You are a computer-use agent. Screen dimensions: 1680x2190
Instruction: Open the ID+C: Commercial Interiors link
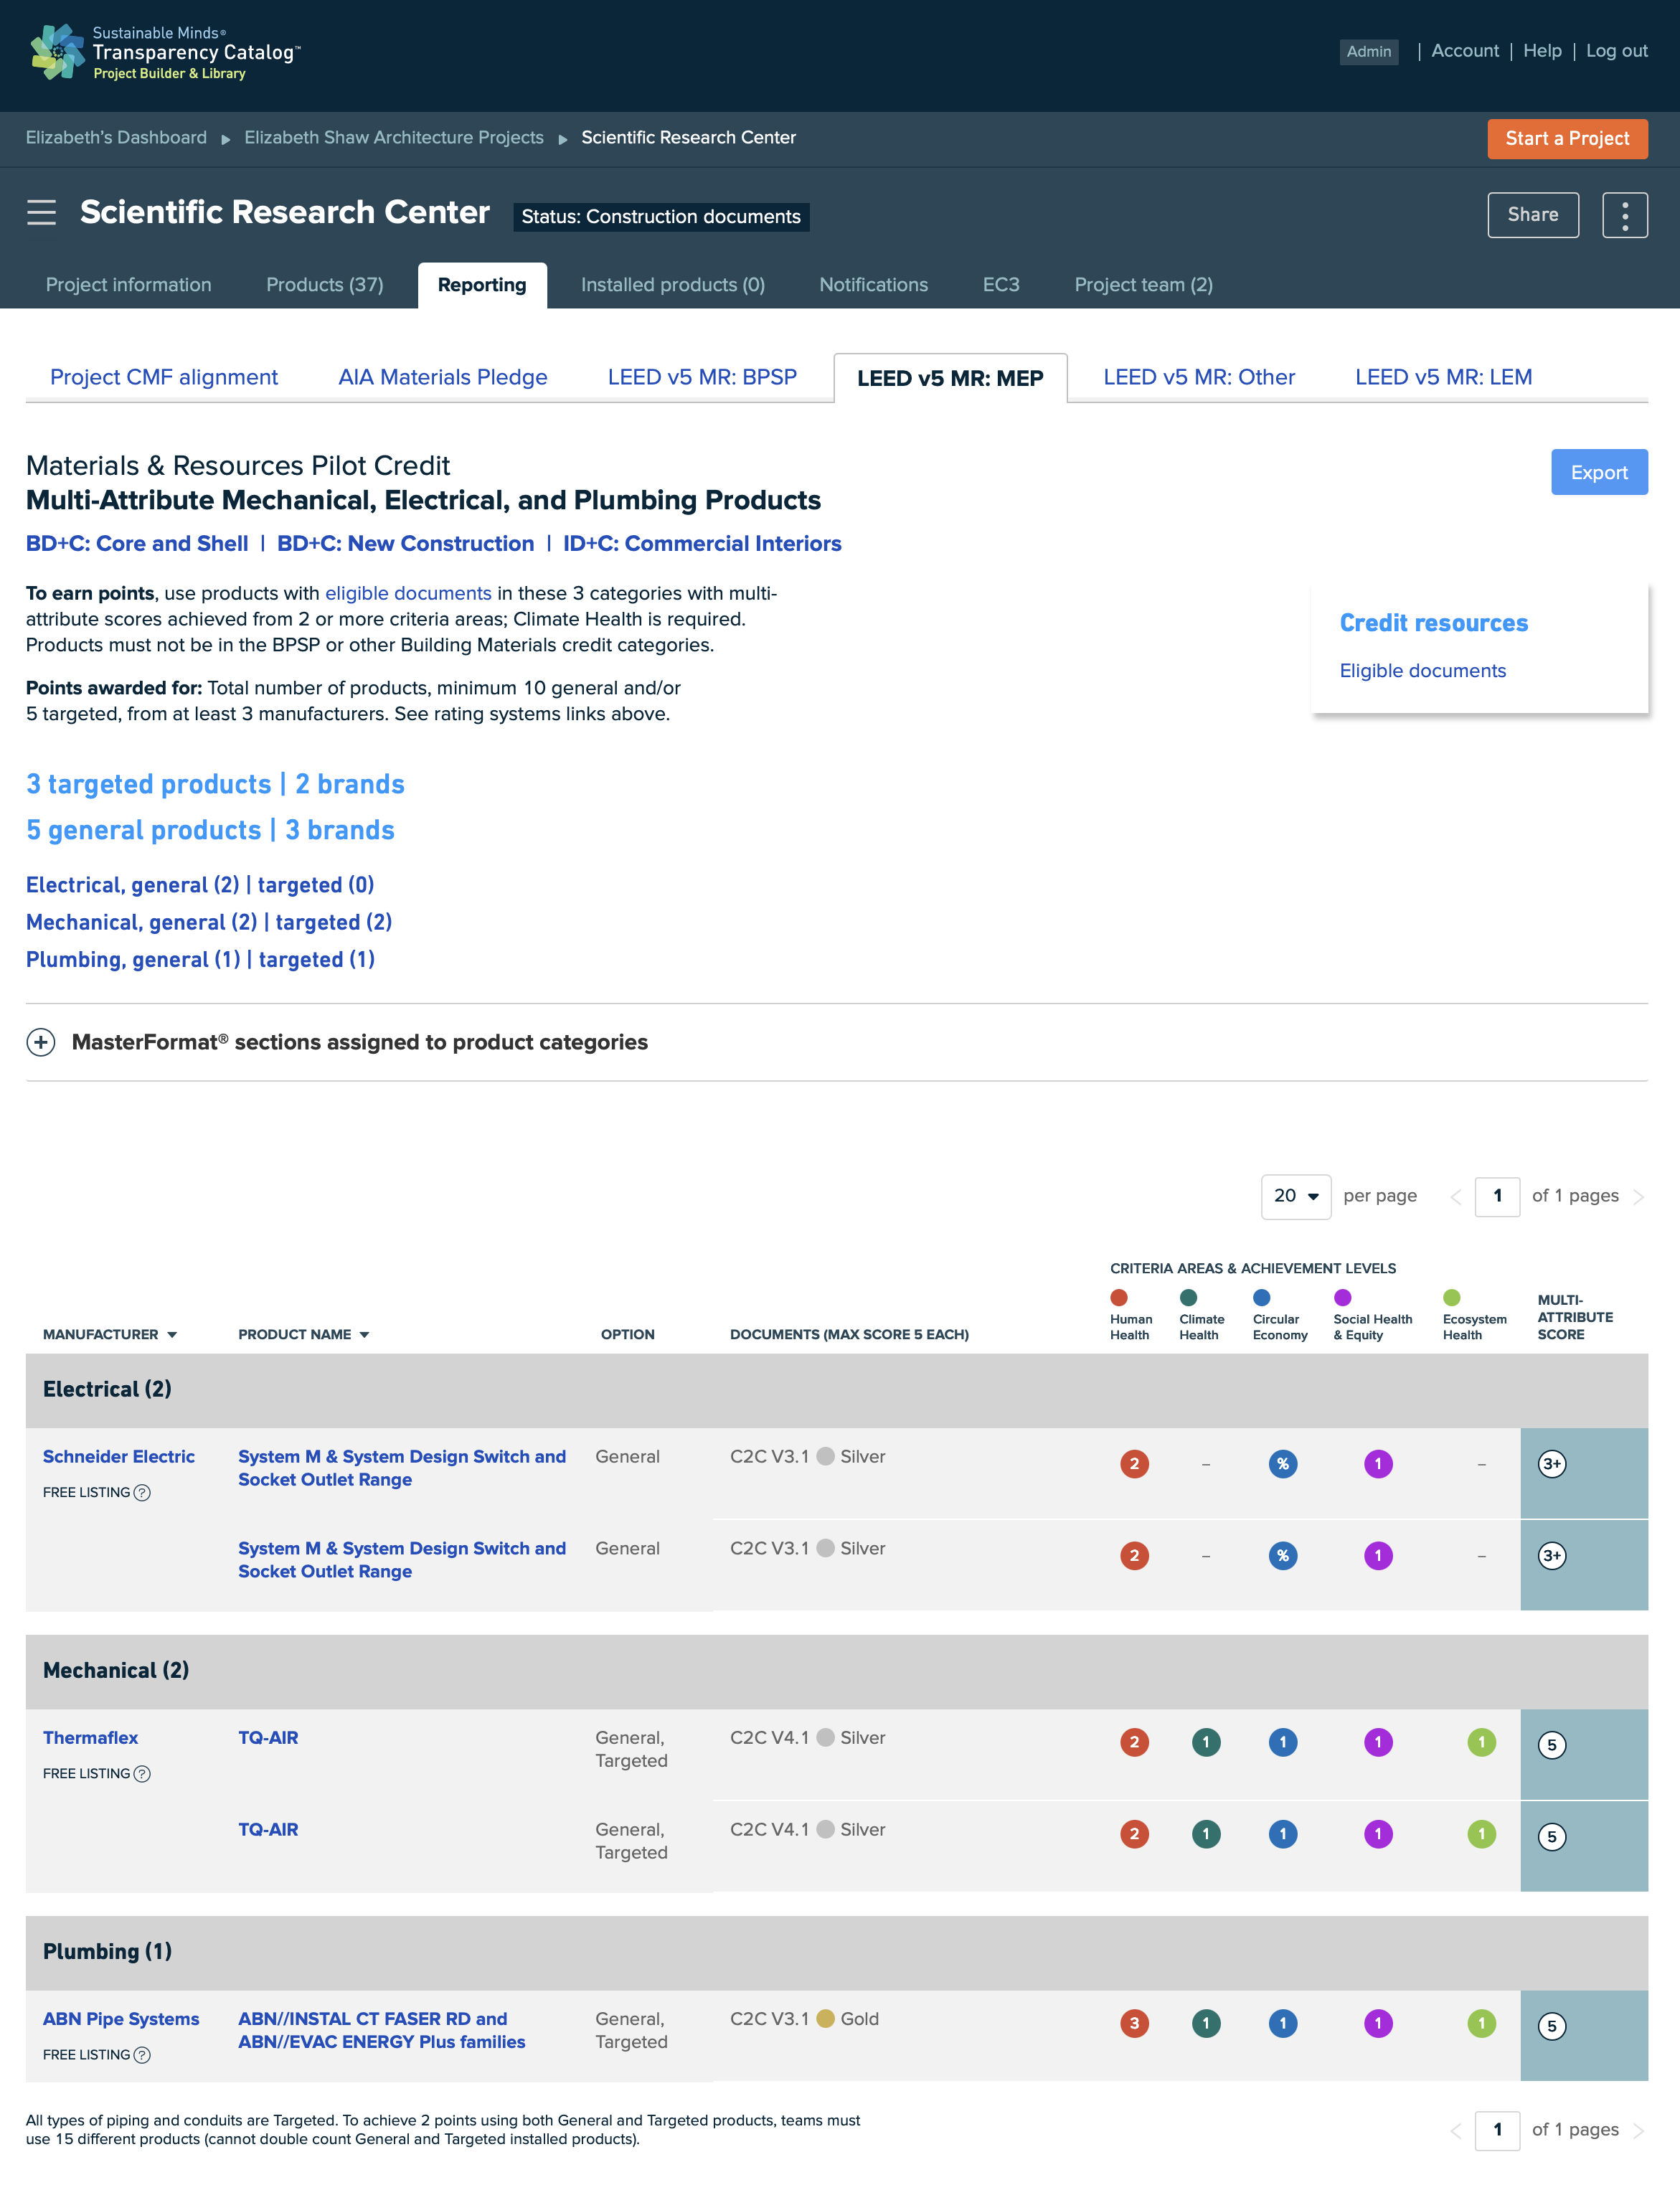[702, 544]
